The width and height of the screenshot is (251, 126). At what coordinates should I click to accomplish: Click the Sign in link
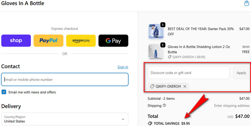point(123,67)
